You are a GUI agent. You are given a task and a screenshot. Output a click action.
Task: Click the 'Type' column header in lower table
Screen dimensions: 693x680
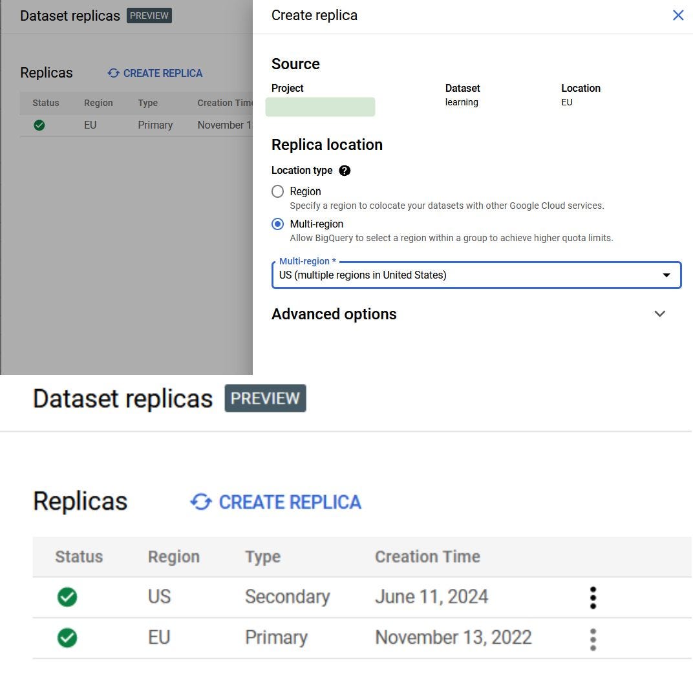[262, 557]
